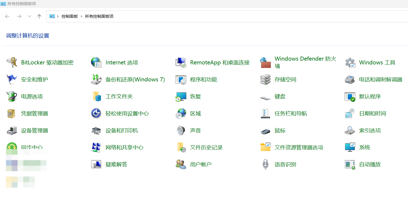Open the 轻松使用设置中心 icon
The width and height of the screenshot is (408, 204).
click(96, 113)
